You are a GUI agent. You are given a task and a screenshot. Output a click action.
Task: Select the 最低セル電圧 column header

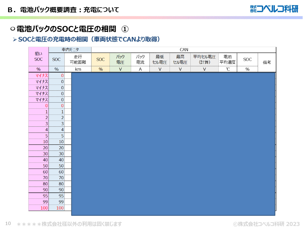click(160, 60)
